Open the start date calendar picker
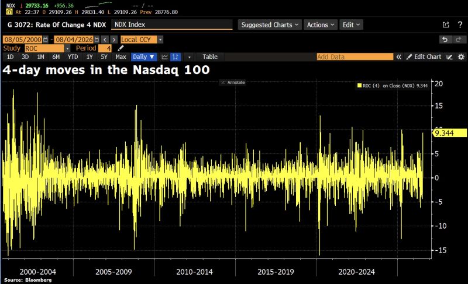The image size is (468, 284). (46, 40)
